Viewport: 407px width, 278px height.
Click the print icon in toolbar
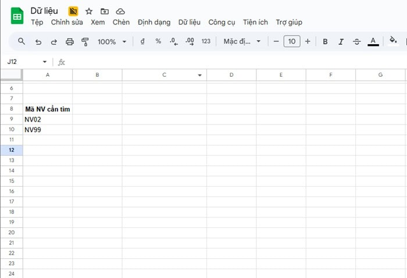click(x=70, y=41)
